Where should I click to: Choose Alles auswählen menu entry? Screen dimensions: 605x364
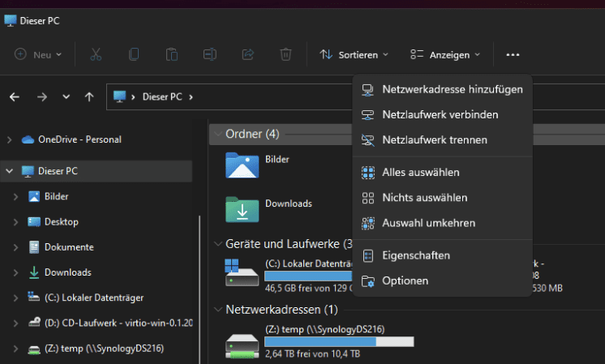[x=443, y=173]
